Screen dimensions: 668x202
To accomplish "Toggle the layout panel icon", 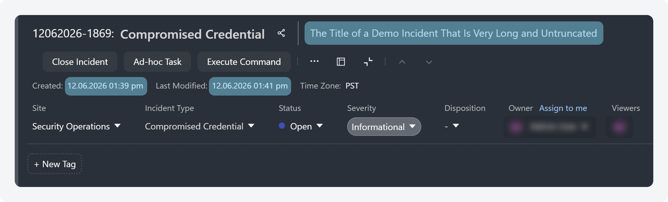I will [x=341, y=62].
